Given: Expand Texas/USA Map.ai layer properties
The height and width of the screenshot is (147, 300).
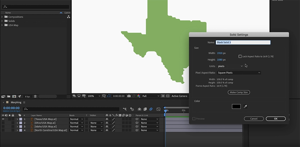Looking at the screenshot, I should tap(17, 119).
